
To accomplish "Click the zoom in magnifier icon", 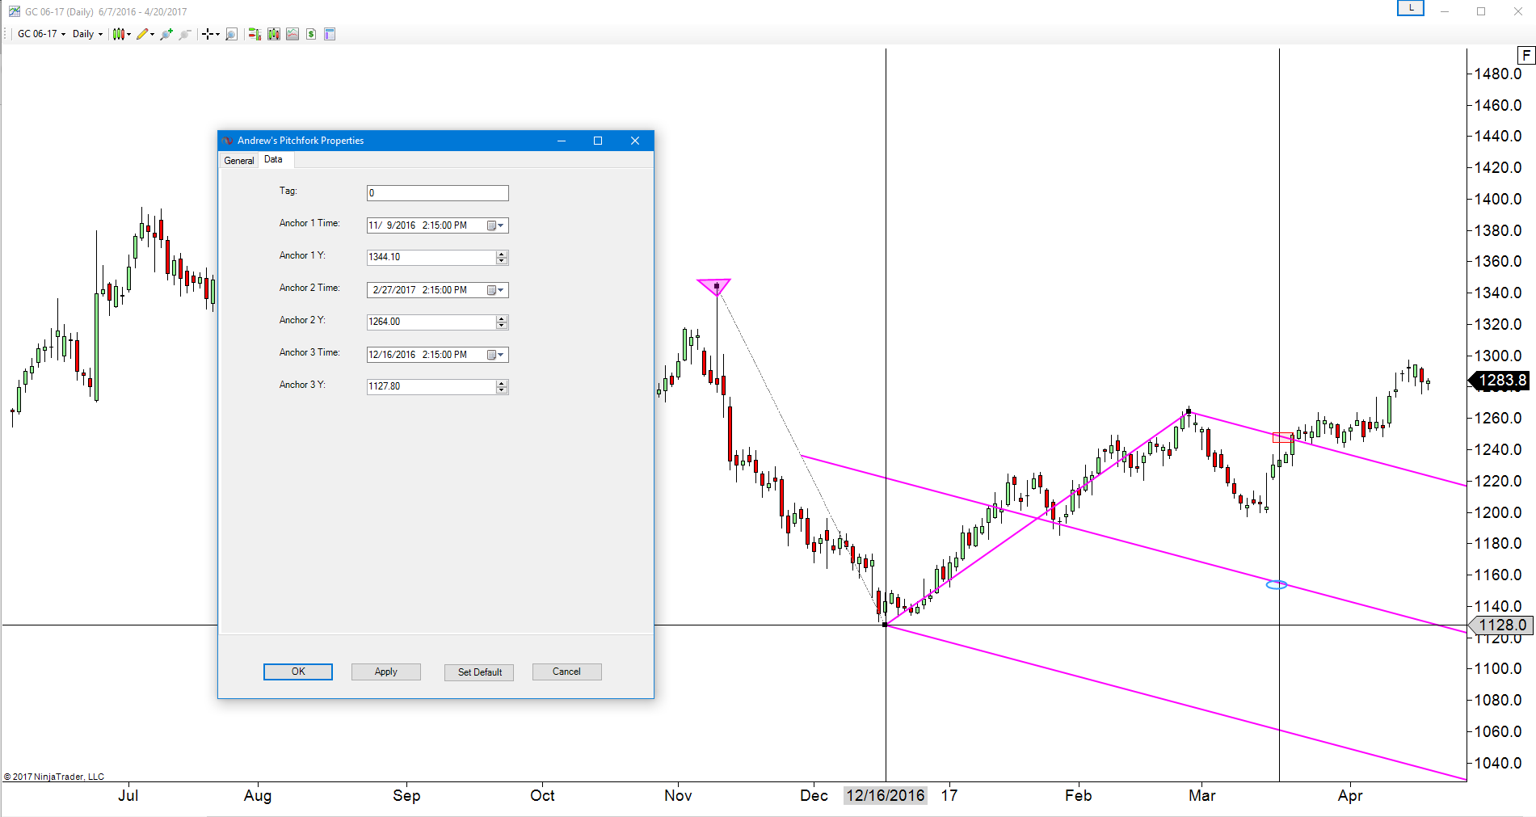I will coord(166,34).
